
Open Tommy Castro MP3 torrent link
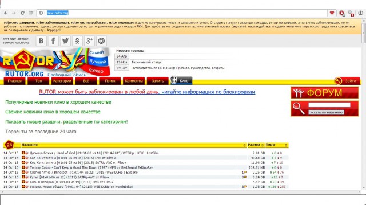[91, 167]
